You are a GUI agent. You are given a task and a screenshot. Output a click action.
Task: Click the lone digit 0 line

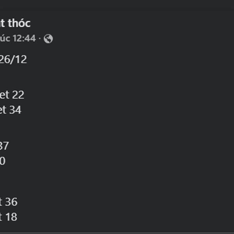[2, 161]
